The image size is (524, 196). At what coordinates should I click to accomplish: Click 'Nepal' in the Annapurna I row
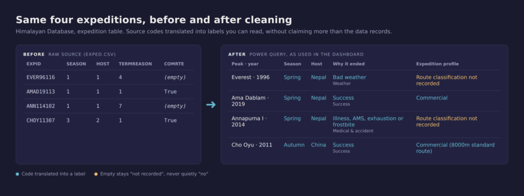(x=318, y=118)
